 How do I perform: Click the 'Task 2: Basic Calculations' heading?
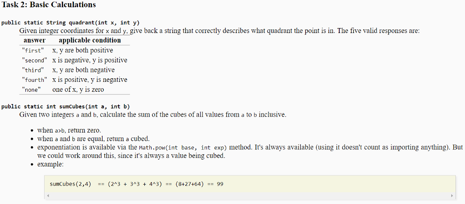click(49, 5)
